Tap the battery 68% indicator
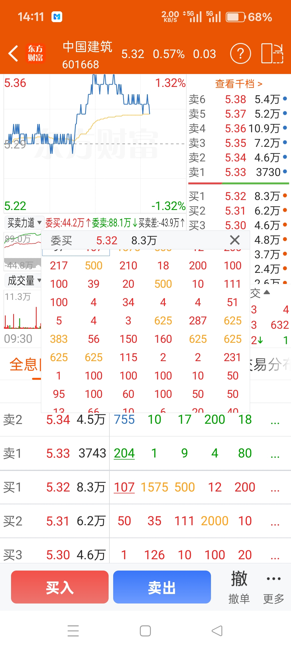Image resolution: width=291 pixels, height=651 pixels. (x=248, y=17)
